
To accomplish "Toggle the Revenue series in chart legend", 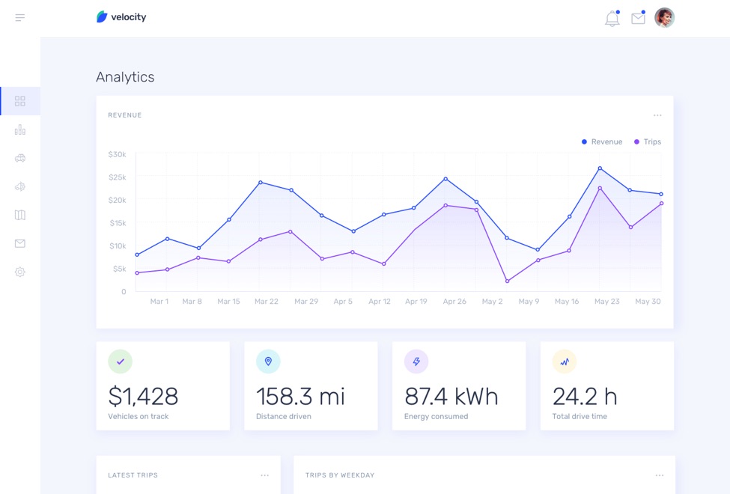I will point(602,141).
